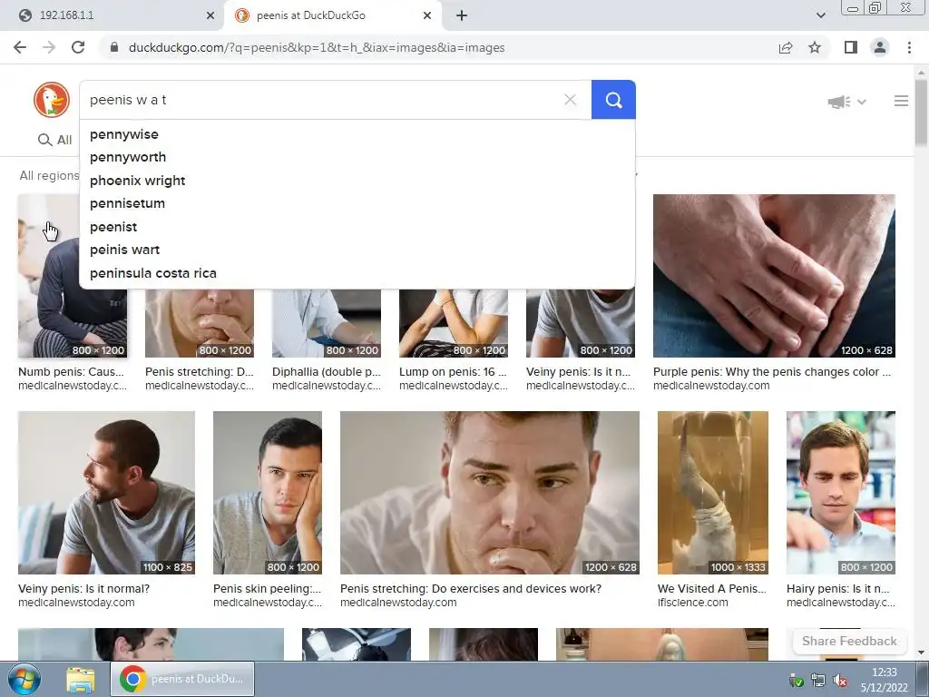
Task: Click into the search text field
Action: tap(320, 100)
